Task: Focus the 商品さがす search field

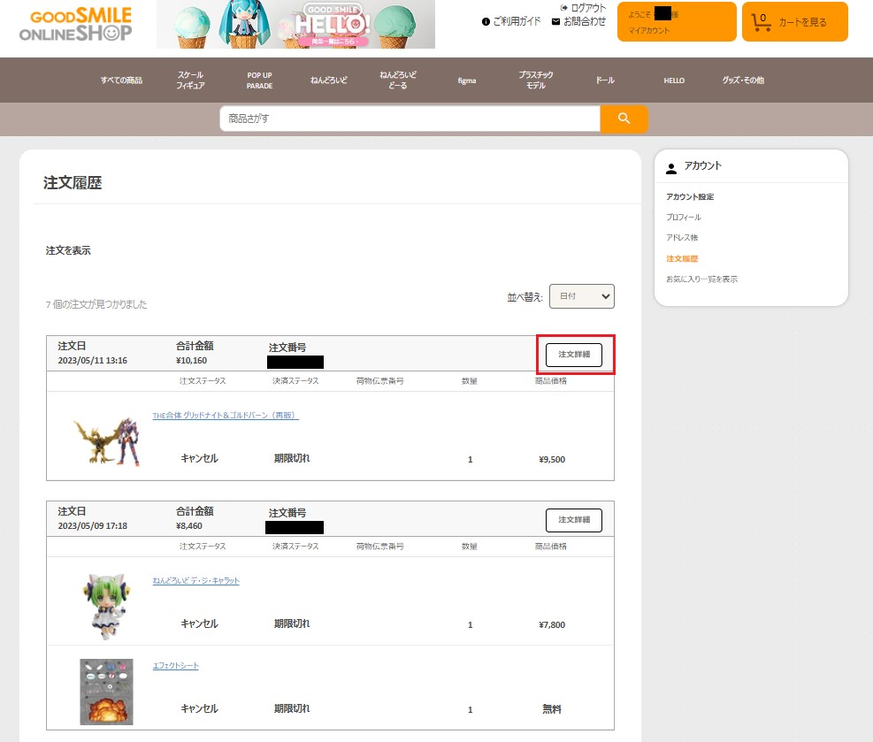Action: point(410,119)
